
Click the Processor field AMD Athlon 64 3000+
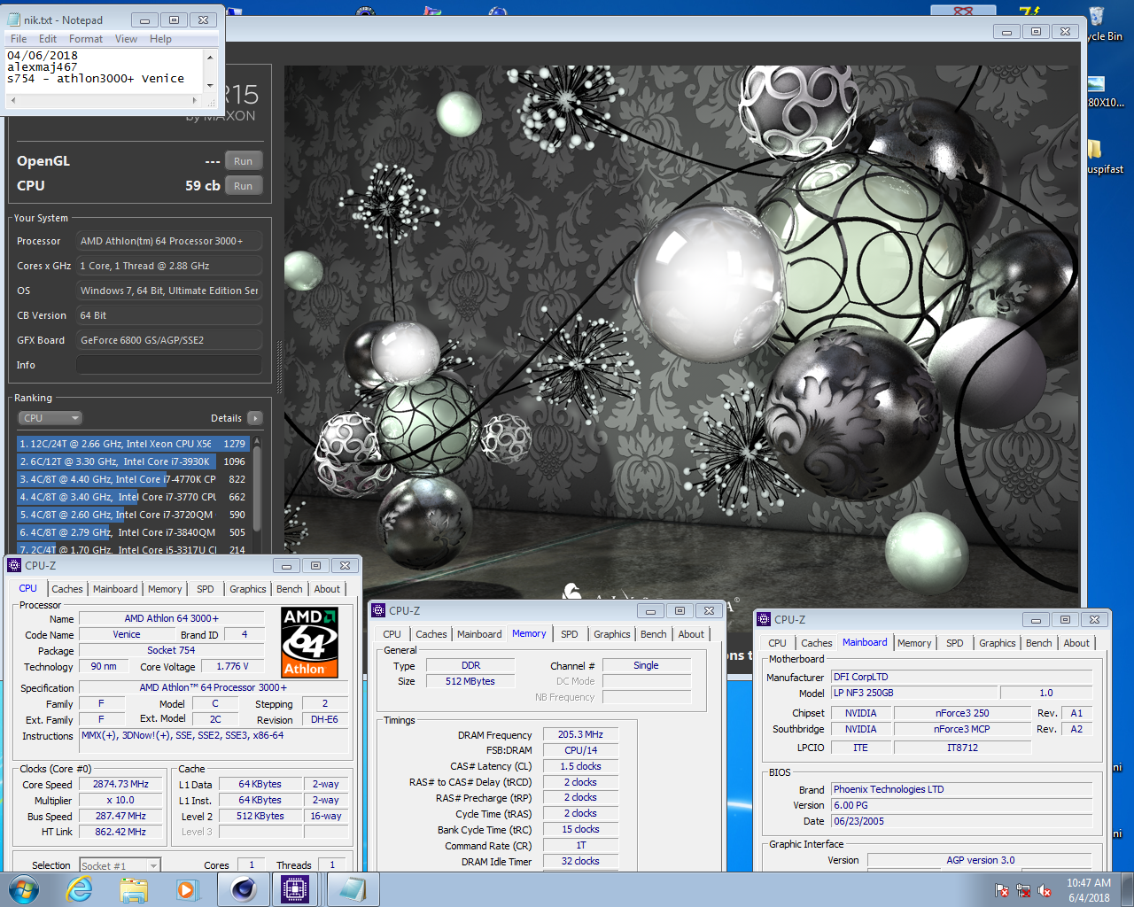coord(168,241)
